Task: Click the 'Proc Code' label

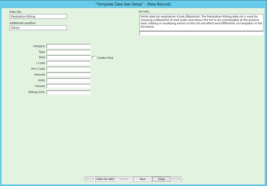Action: point(38,69)
